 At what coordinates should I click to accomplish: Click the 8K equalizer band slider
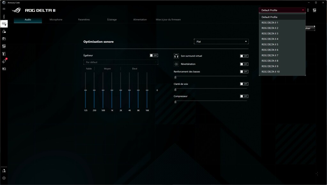[x=138, y=90]
